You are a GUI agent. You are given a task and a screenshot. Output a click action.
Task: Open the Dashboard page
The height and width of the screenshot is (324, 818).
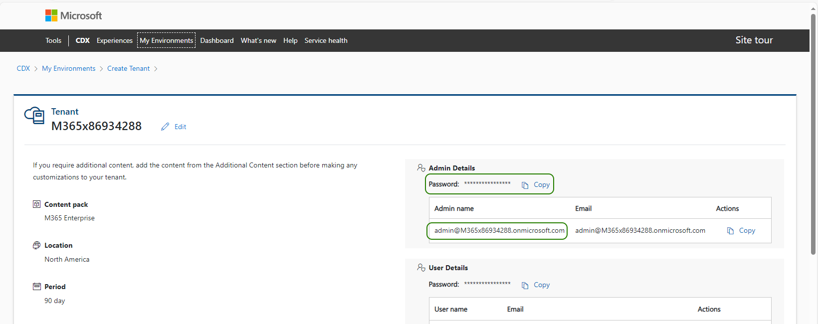pyautogui.click(x=217, y=40)
